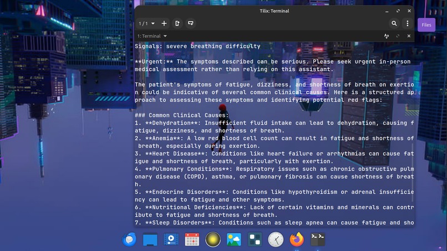Add a new terminal session with plus button

(x=164, y=23)
